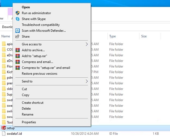Click WinRAR icon beside Add to "setup.rar"
Viewport: 170px width, 139px height.
[17, 56]
